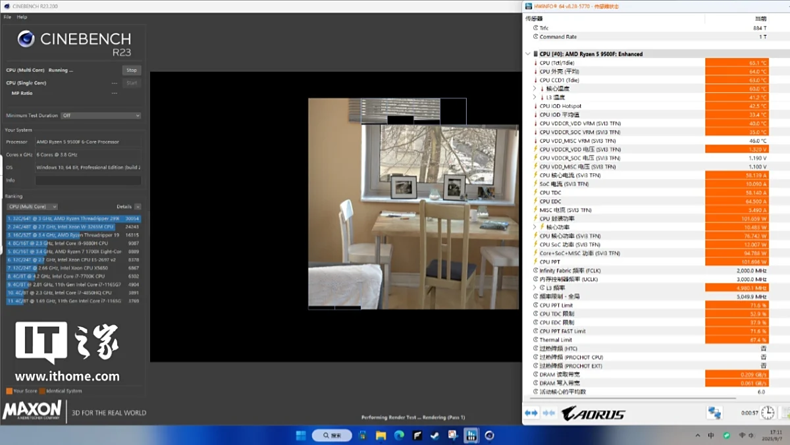Open the Help menu in Cinebench
The width and height of the screenshot is (790, 445).
click(x=22, y=16)
